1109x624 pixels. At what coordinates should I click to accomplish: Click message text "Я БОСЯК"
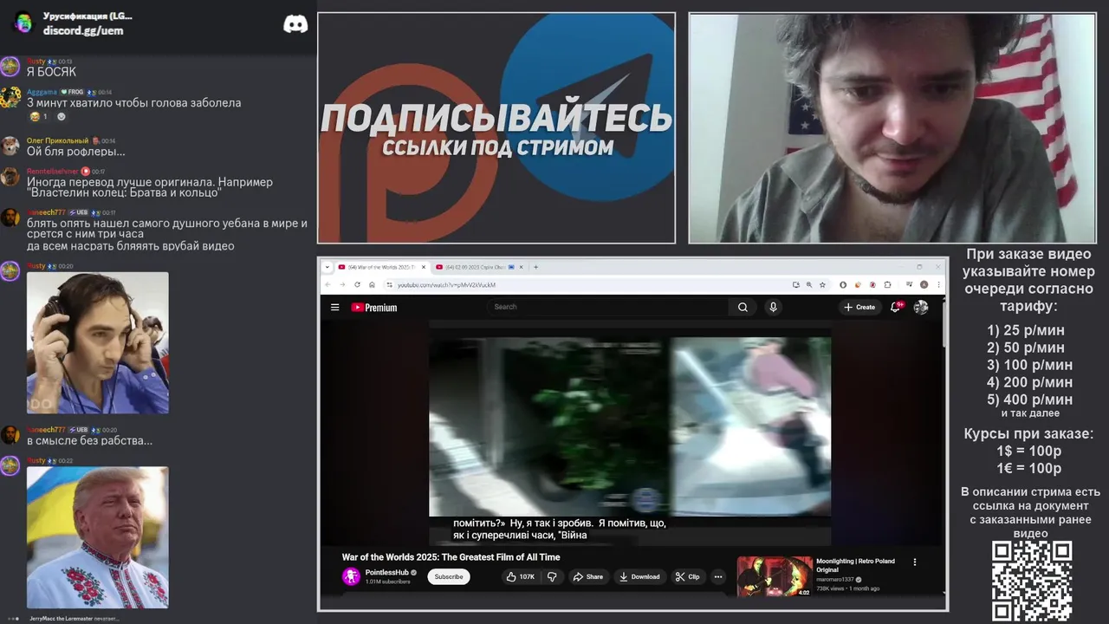pos(51,72)
